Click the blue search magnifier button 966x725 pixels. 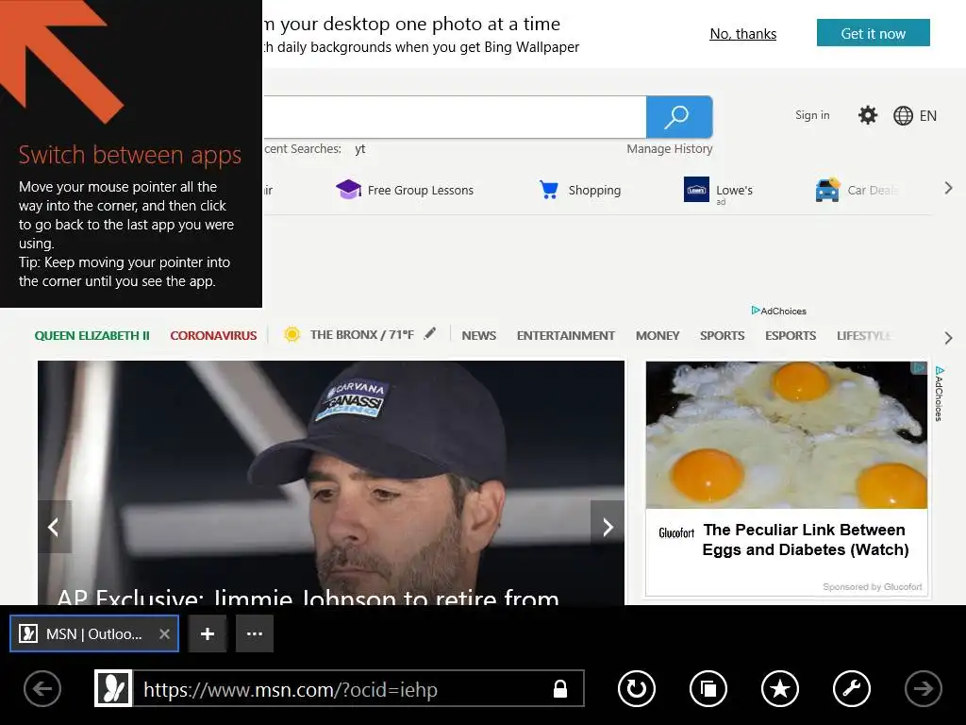coord(679,116)
